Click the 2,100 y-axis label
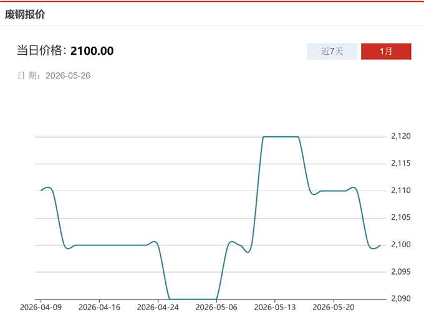Screen dimensions: 424x312 click(401, 245)
